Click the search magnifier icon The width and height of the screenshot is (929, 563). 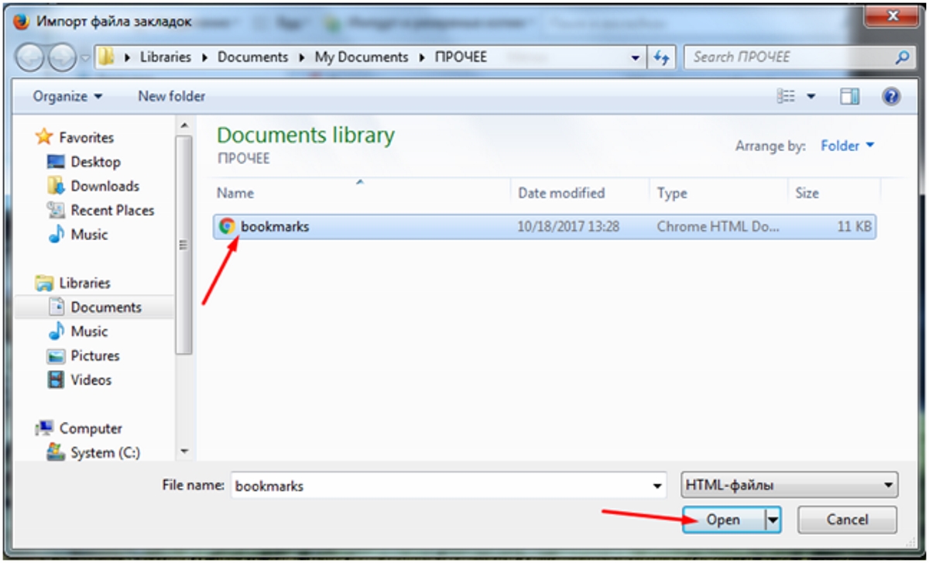[902, 57]
